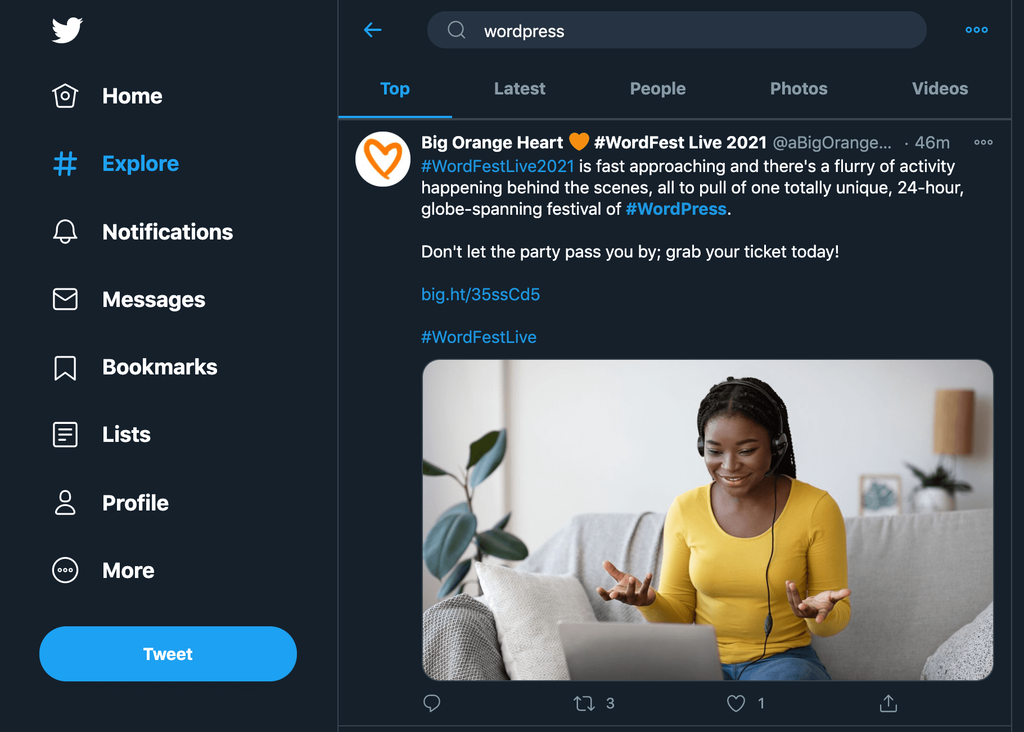Open the big.ht/35ssCd5 link
Viewport: 1024px width, 732px height.
click(x=480, y=294)
